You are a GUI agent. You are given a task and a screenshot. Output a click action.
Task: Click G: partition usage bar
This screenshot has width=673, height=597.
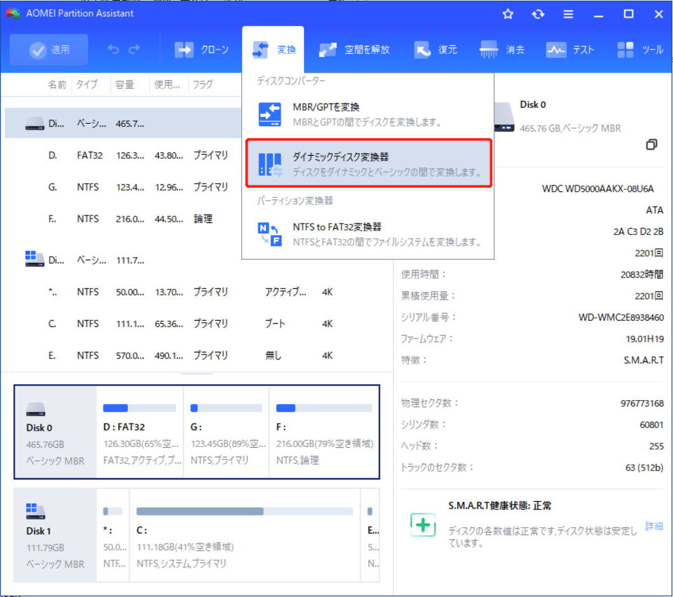pyautogui.click(x=226, y=408)
